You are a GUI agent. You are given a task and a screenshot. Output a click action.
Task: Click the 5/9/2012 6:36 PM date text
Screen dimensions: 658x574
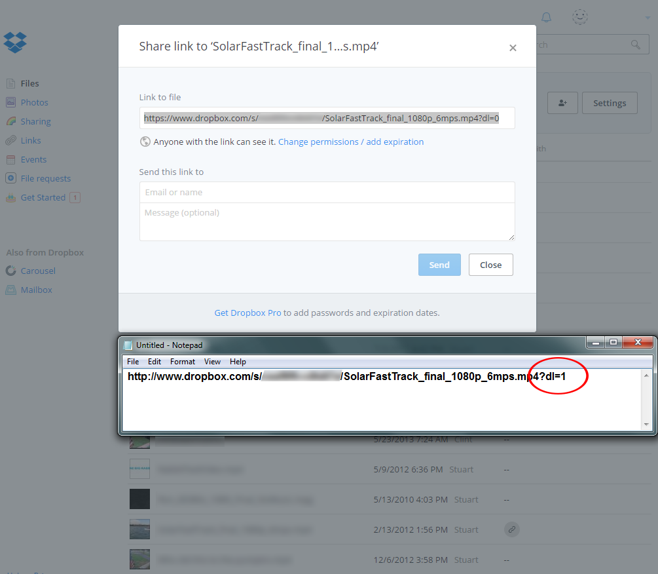(409, 469)
